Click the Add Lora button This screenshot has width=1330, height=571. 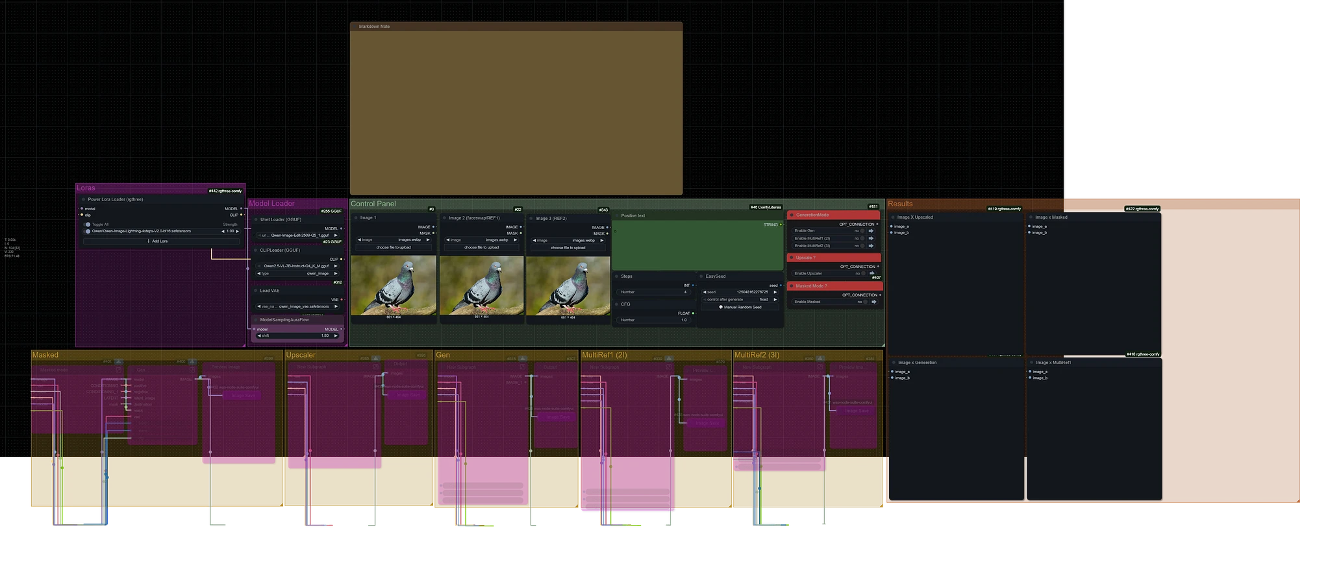[157, 241]
